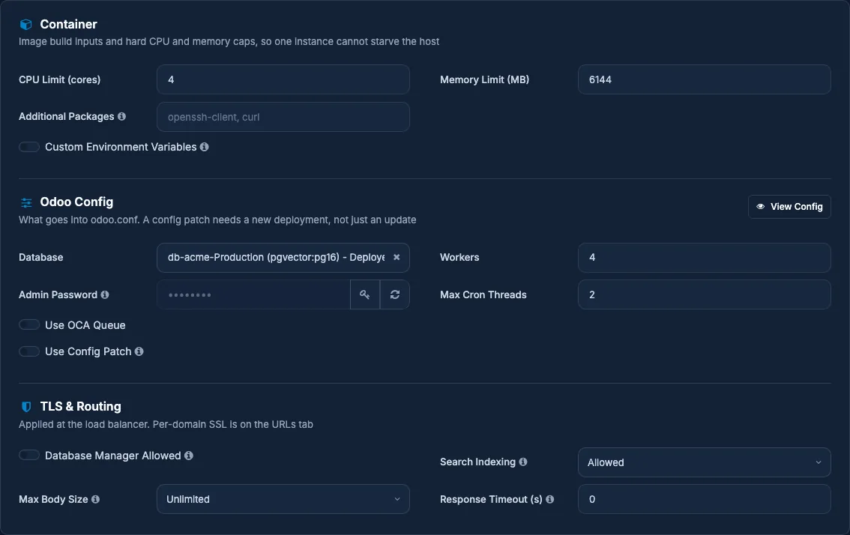Click the info icon beside Custom Environment Variables

click(x=204, y=147)
